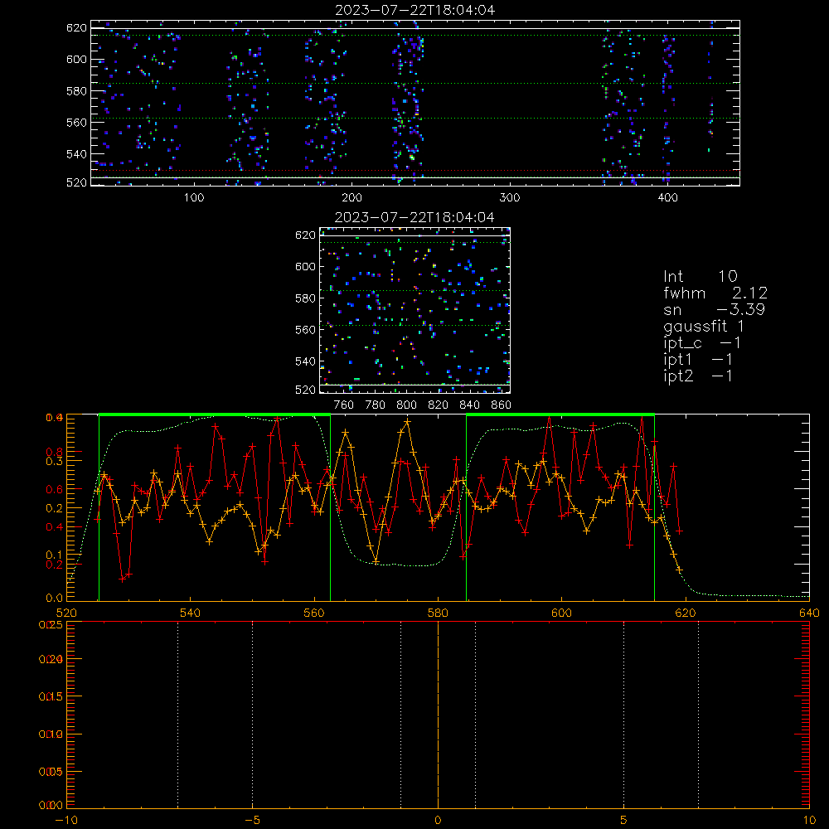Screen dimensions: 829x829
Task: Click the '400' x-axis label of top image
Action: click(667, 198)
